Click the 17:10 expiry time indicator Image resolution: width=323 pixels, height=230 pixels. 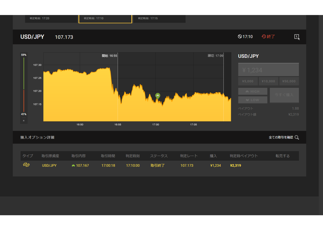(245, 37)
